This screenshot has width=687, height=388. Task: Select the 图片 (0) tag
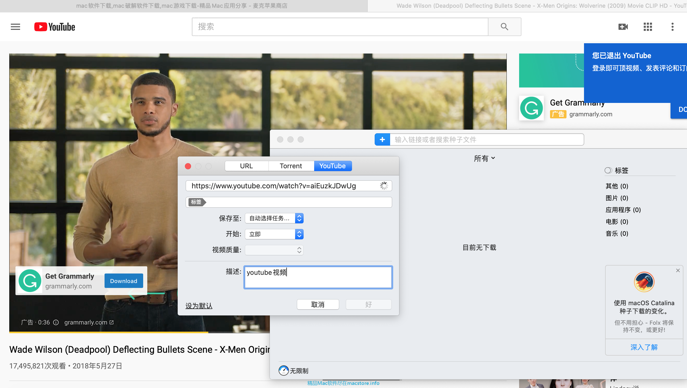[617, 198]
